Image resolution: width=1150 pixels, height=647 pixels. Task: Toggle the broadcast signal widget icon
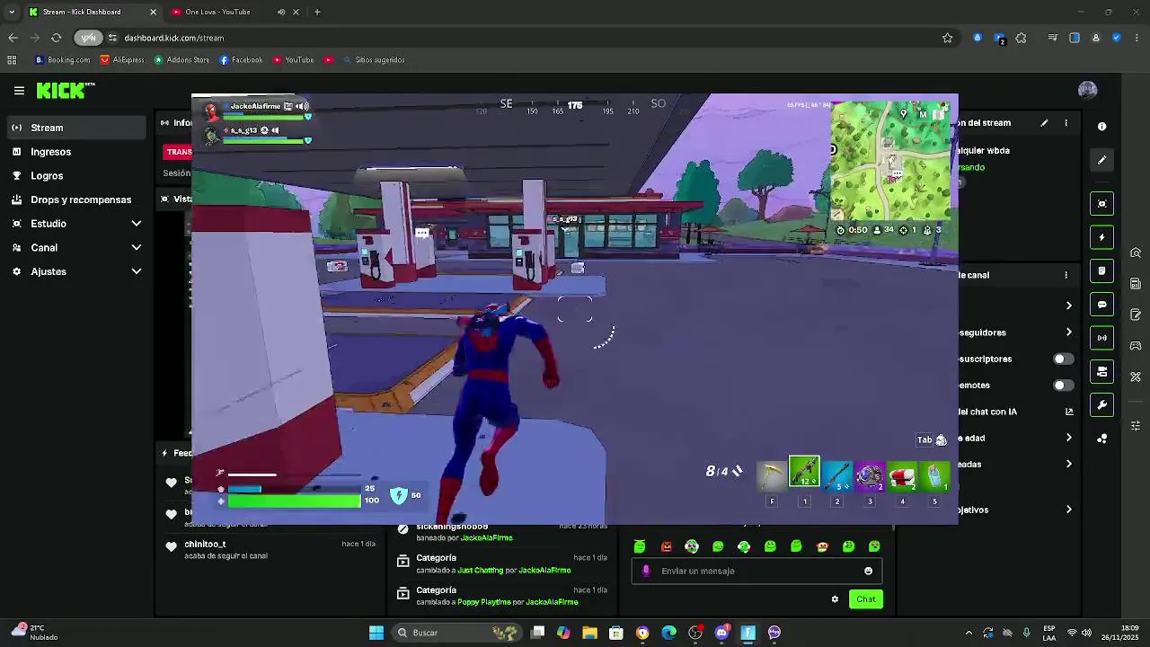[x=1102, y=338]
